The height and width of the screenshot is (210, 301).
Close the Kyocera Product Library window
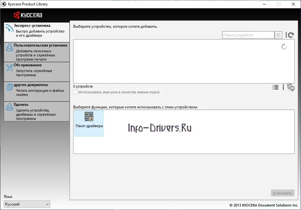coord(293,4)
